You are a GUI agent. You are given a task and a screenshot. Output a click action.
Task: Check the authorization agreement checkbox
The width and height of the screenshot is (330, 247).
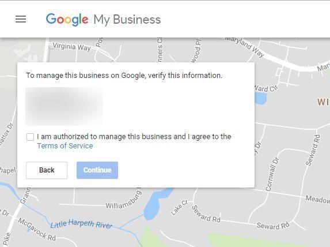pyautogui.click(x=30, y=137)
